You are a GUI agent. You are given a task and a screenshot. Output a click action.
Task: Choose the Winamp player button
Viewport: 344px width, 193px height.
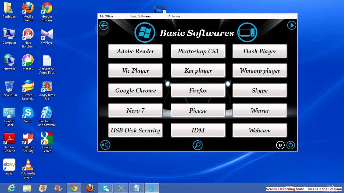point(260,71)
